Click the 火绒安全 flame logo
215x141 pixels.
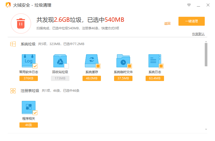[8, 5]
